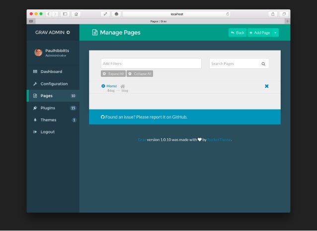Expand the Home page tree node

click(x=103, y=86)
